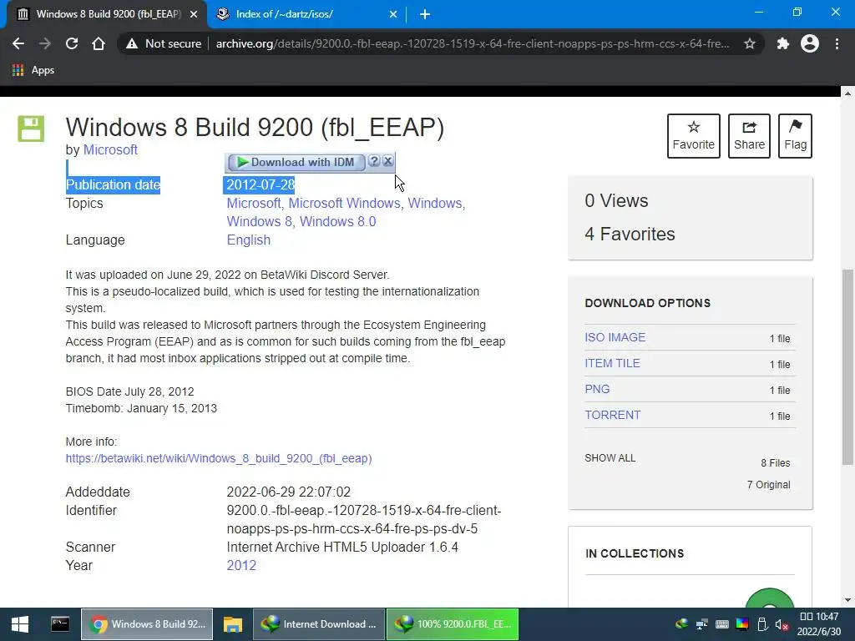Close the Windows 8 Build 9200 tab
Screen dimensions: 855x641
click(194, 14)
